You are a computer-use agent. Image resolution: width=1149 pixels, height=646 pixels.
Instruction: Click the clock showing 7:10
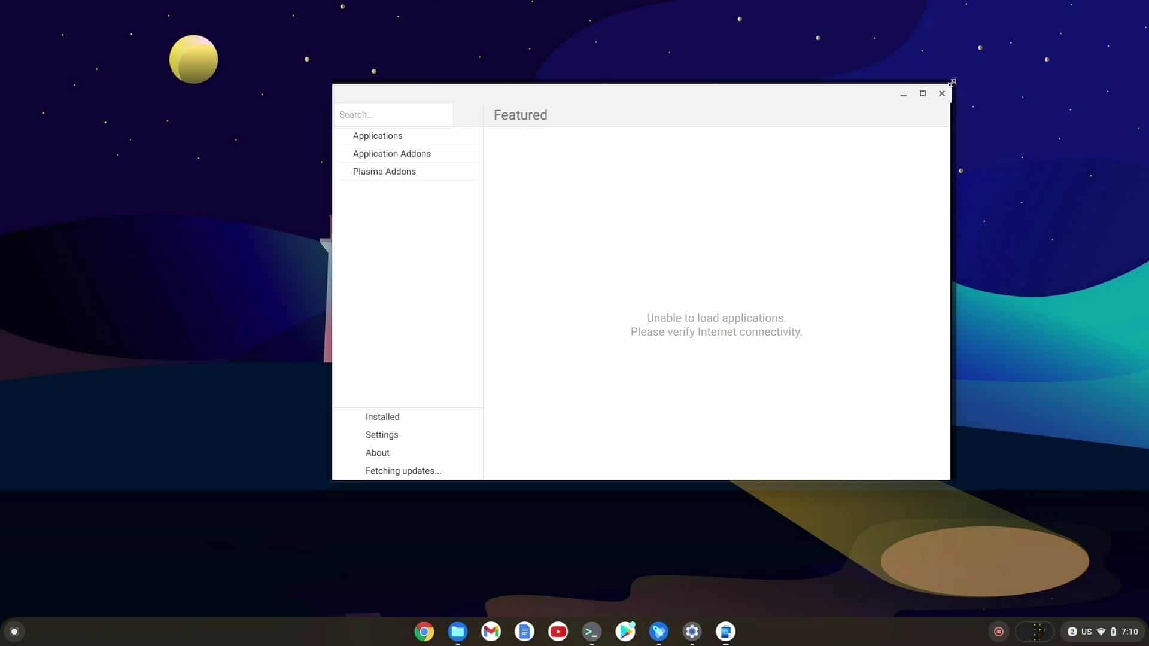tap(1130, 631)
